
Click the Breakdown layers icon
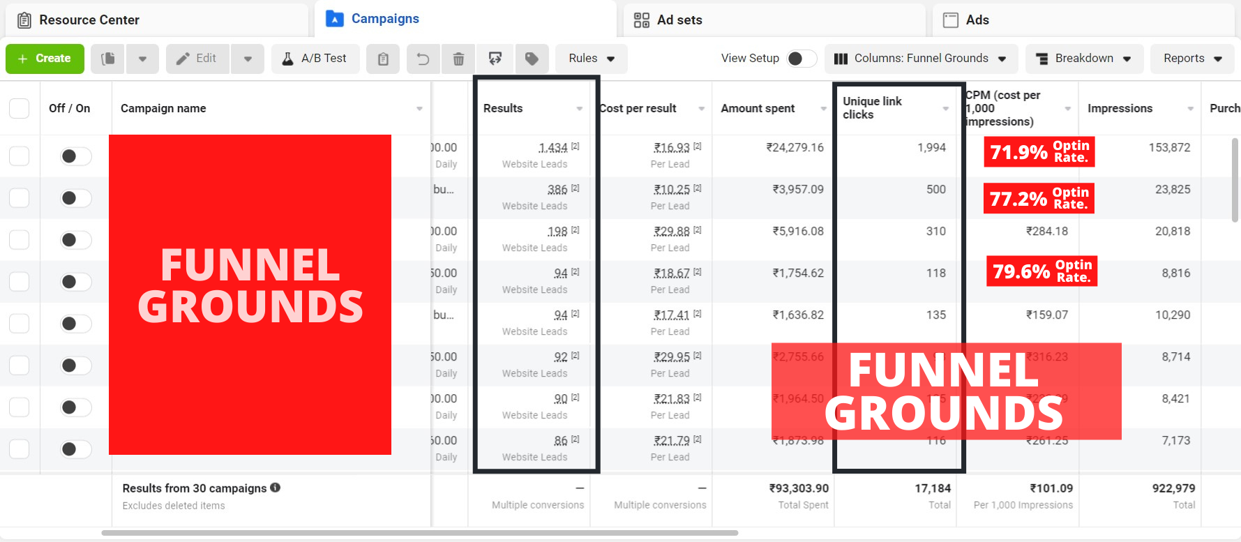[x=1042, y=59]
